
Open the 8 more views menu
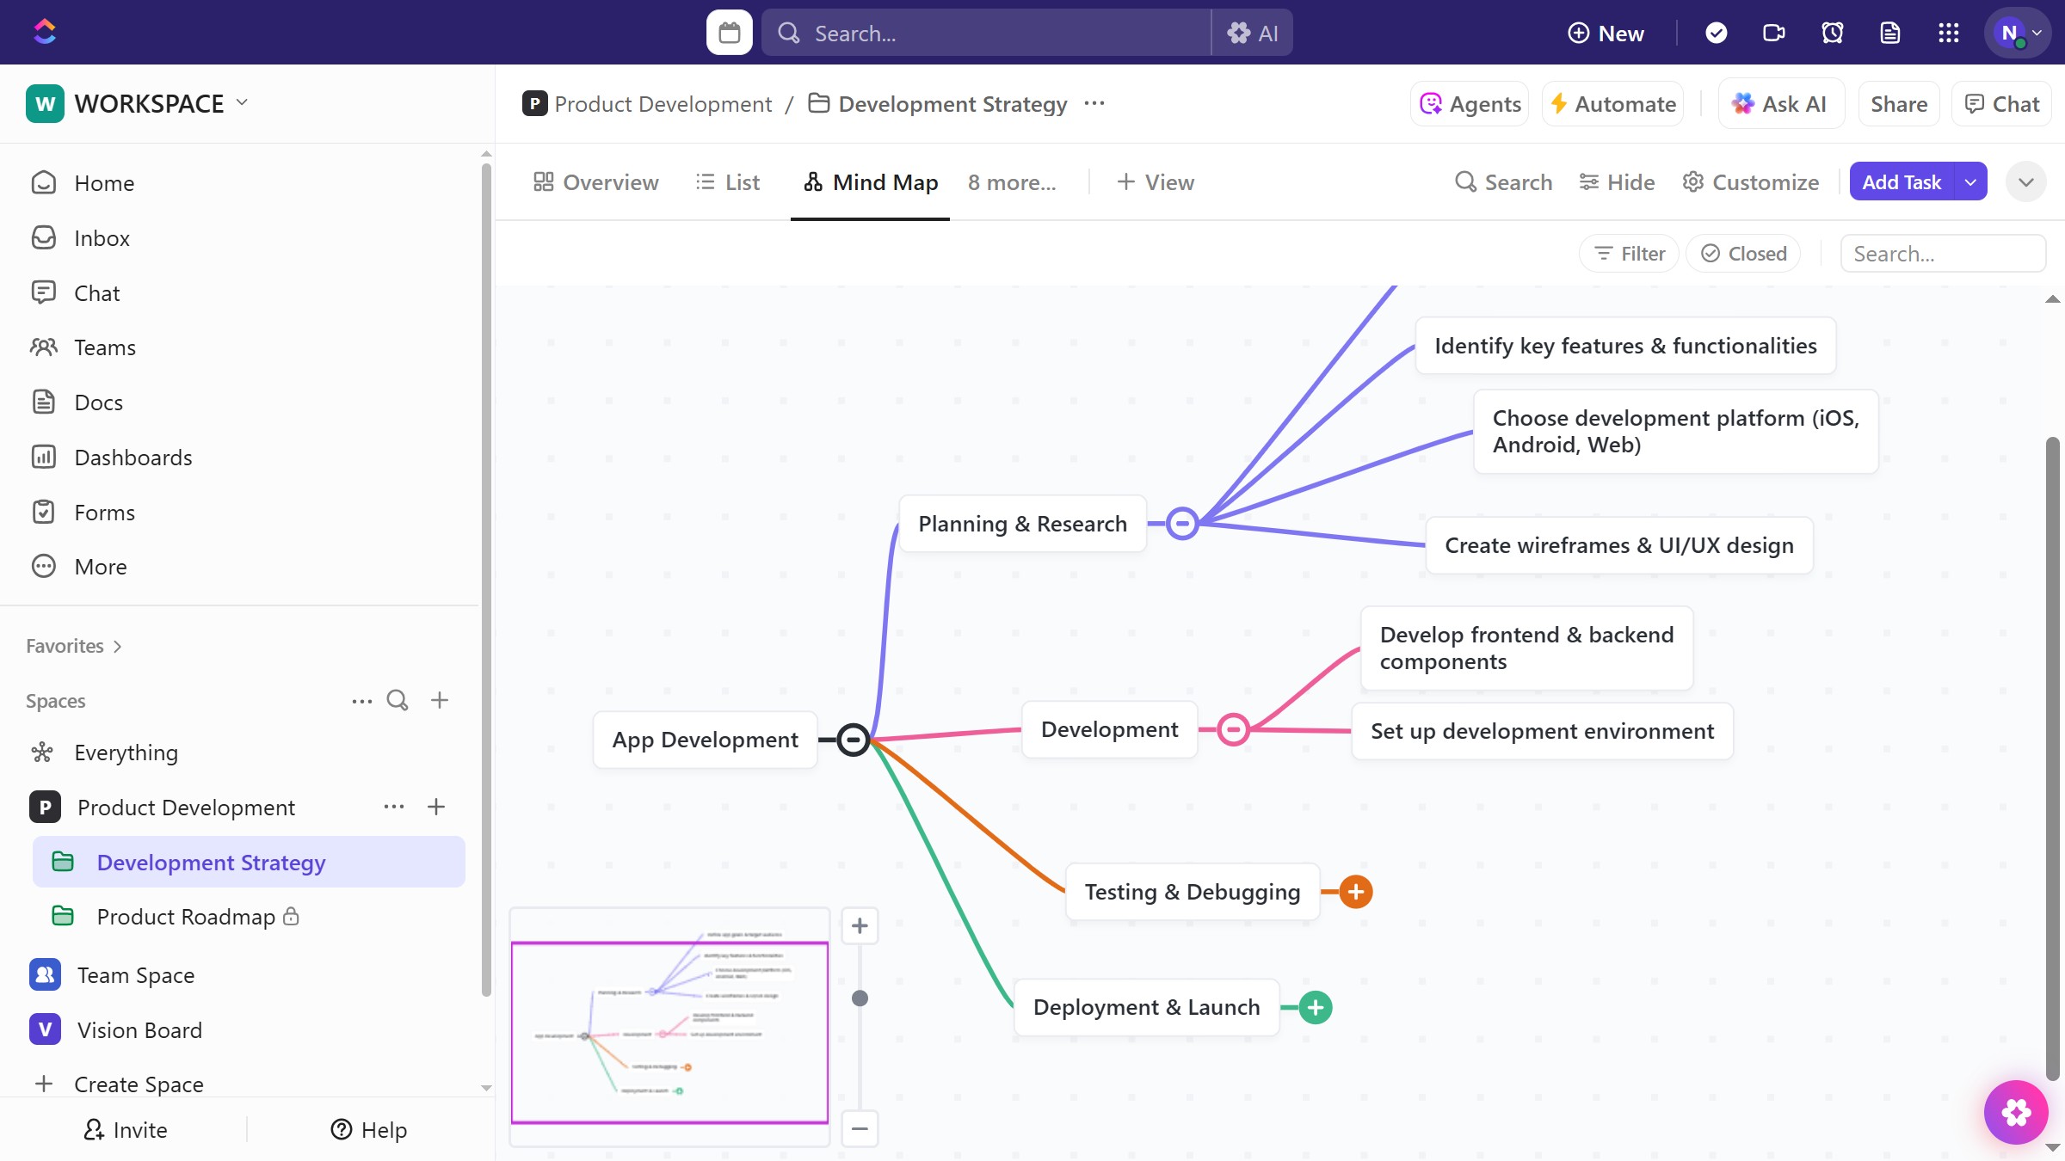[x=1012, y=181]
